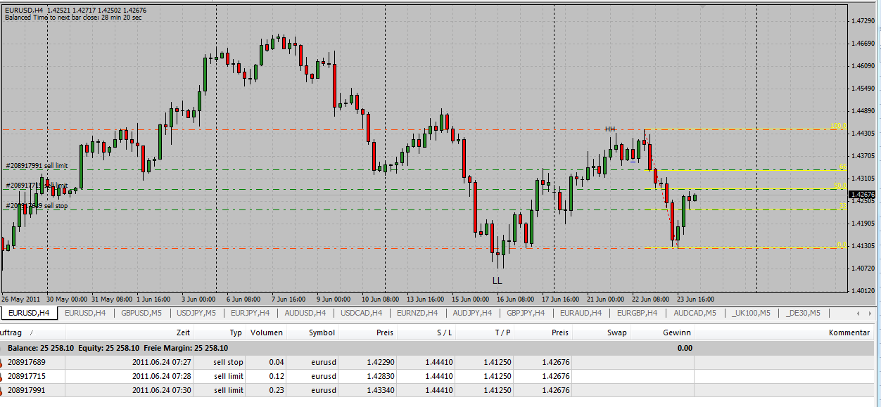881x407 pixels.
Task: Select the LL marker on the chart
Action: click(497, 280)
